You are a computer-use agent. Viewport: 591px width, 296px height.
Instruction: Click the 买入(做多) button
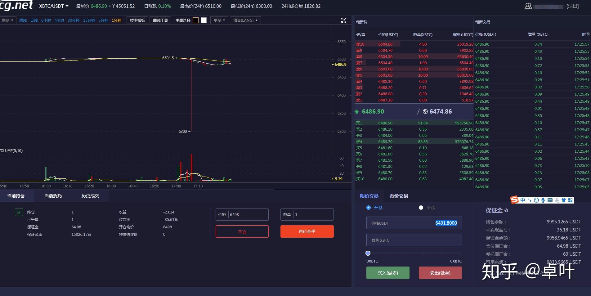tap(388, 273)
